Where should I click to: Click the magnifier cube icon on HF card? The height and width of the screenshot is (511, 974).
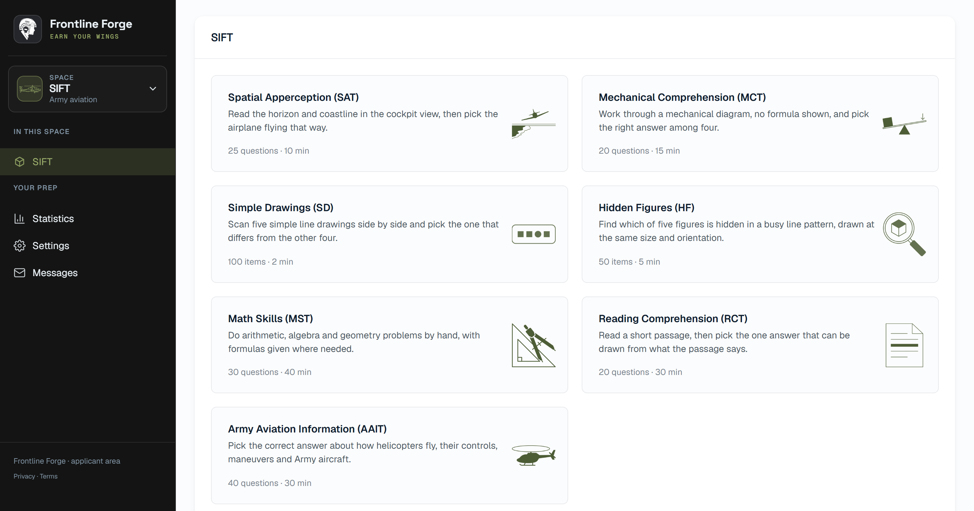[x=904, y=234]
